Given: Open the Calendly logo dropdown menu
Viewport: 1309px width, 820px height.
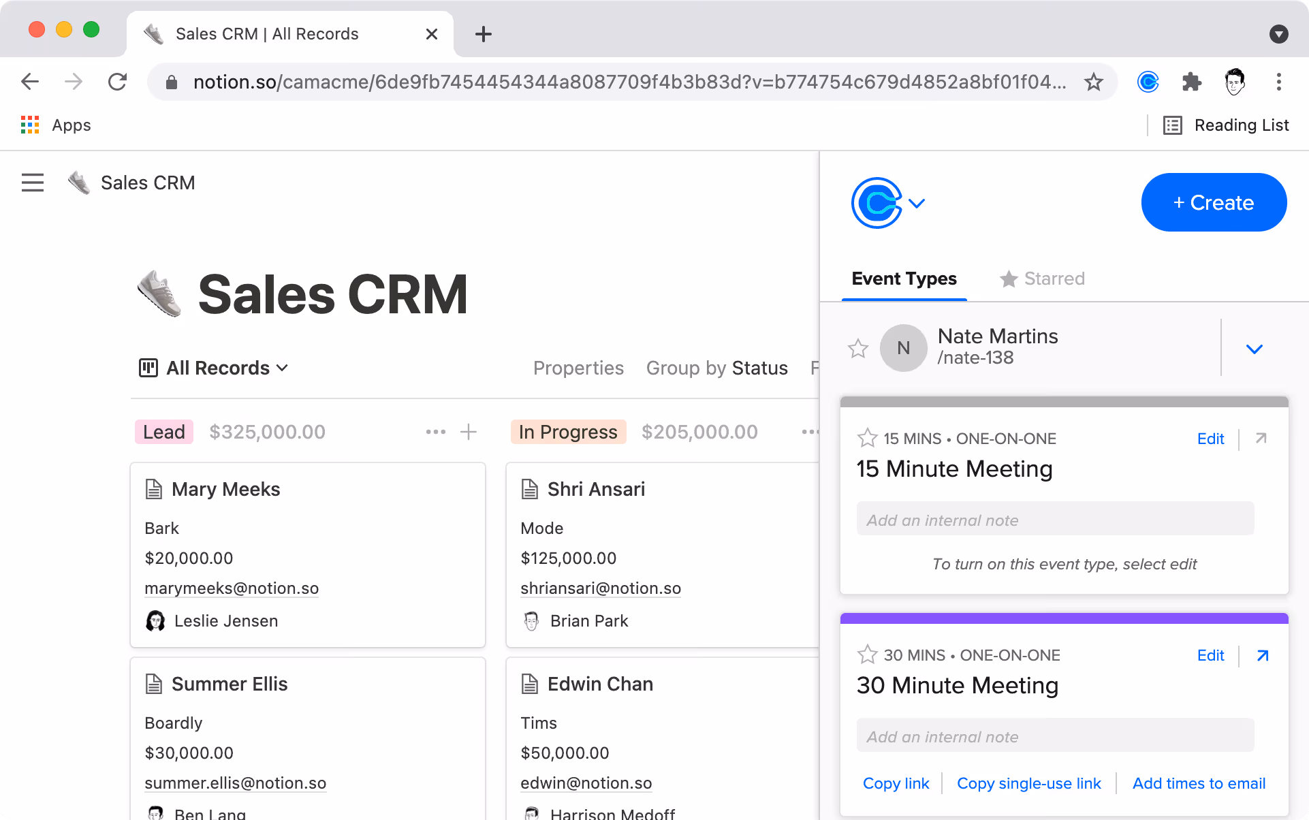Looking at the screenshot, I should click(x=887, y=203).
